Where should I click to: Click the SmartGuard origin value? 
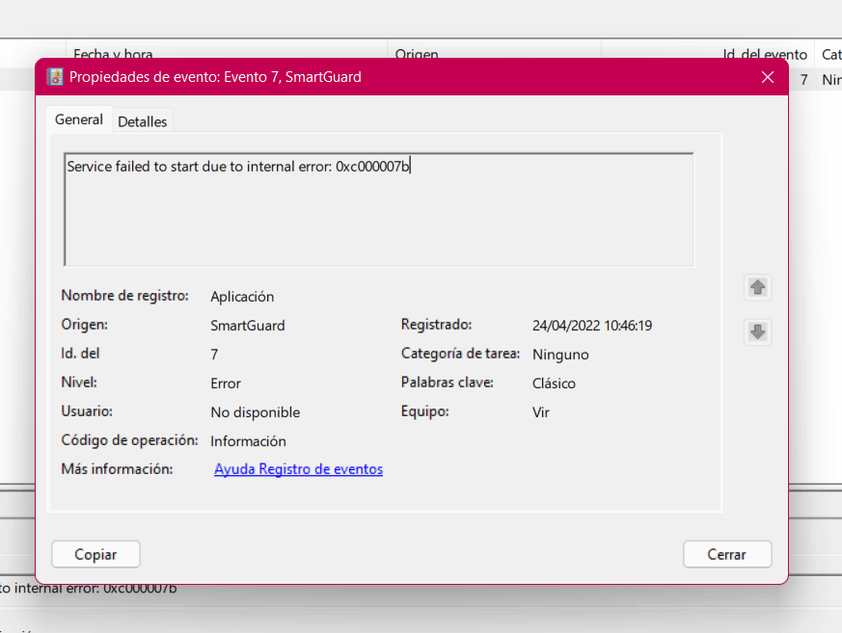coord(248,326)
